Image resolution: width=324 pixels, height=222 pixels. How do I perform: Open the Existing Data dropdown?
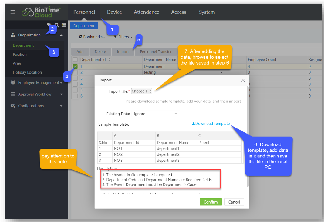[155, 114]
